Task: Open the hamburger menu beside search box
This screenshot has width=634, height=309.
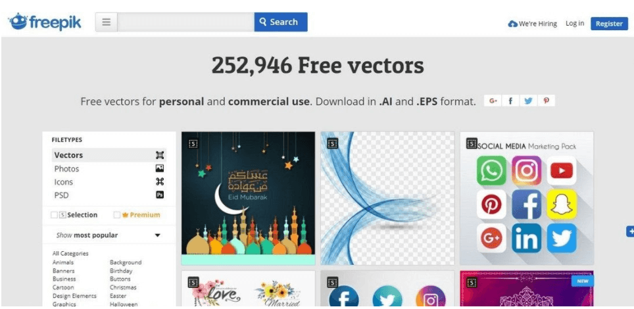Action: pos(107,22)
